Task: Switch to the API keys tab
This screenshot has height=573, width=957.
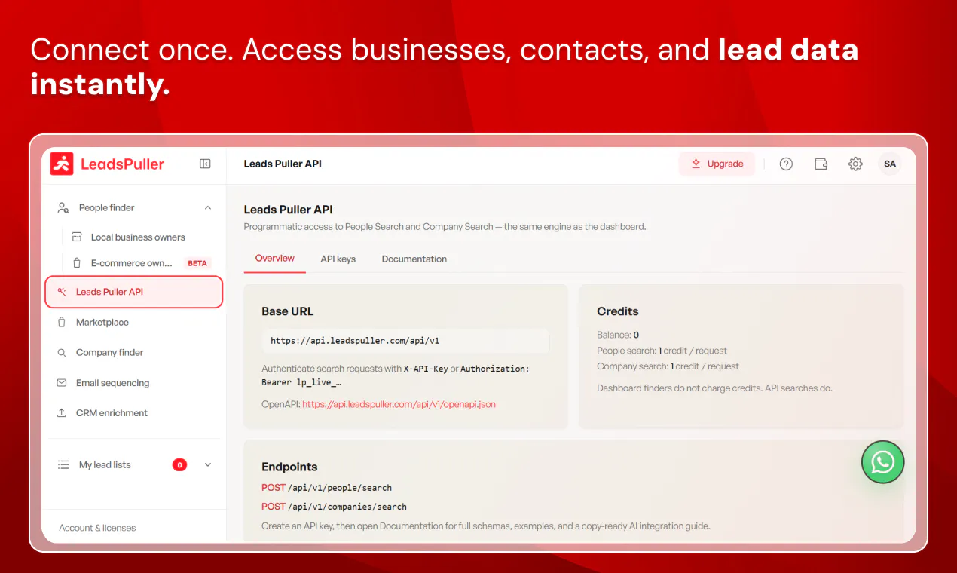Action: click(338, 259)
